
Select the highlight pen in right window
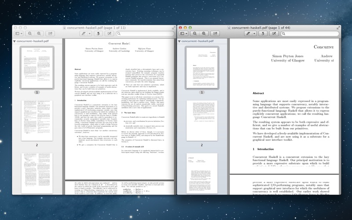coord(248,33)
